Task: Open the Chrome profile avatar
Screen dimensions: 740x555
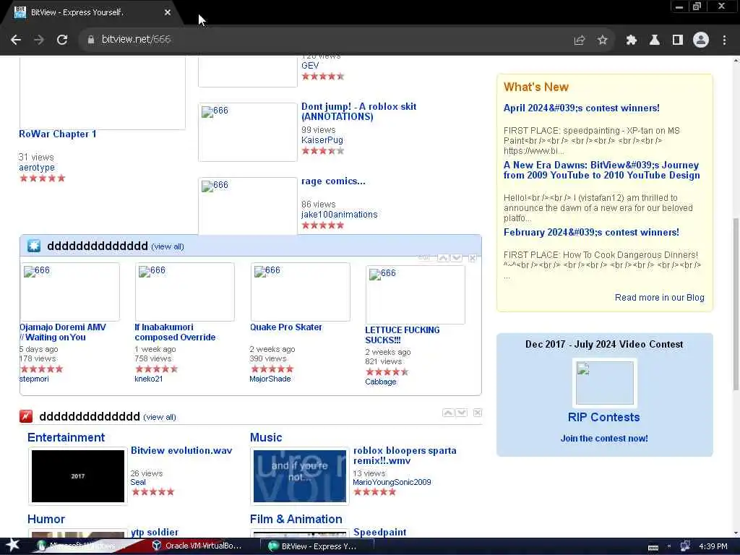Action: click(701, 40)
